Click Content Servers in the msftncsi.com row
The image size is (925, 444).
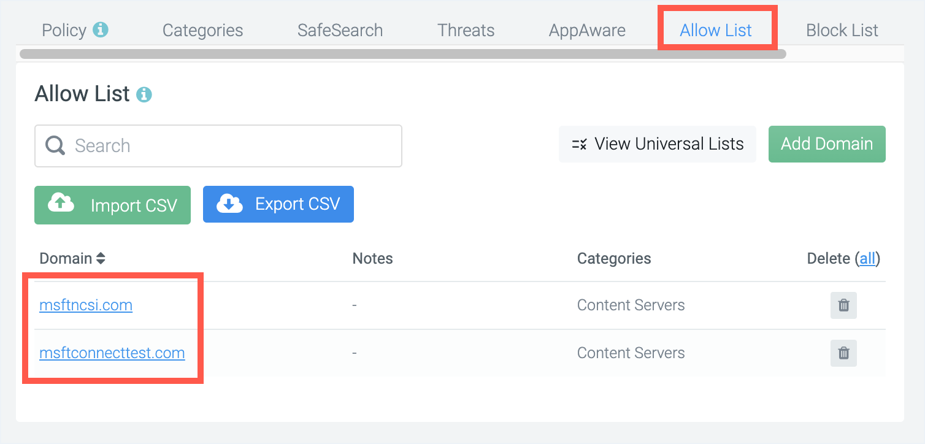(631, 305)
